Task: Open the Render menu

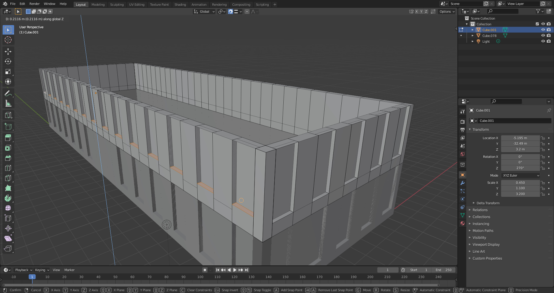Action: pos(34,4)
